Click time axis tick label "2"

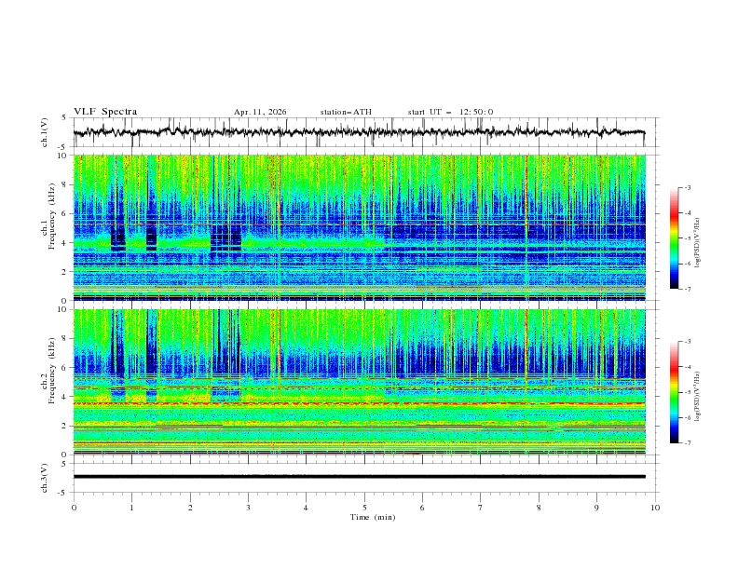point(190,508)
